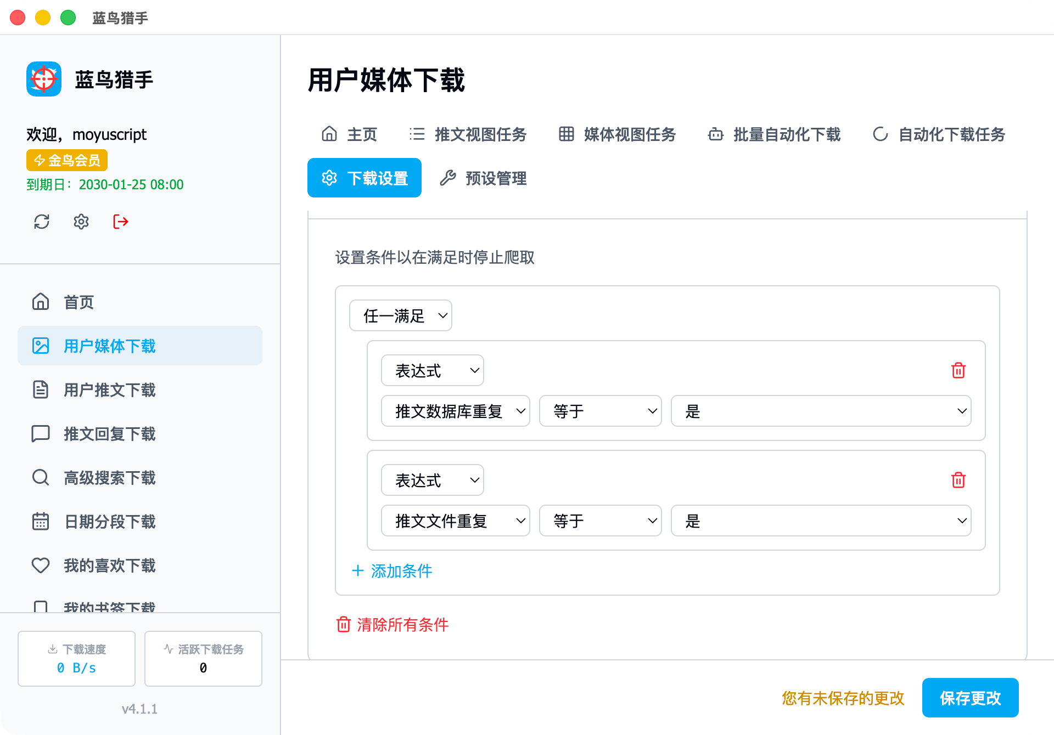Click the 添加条件 link

point(392,571)
